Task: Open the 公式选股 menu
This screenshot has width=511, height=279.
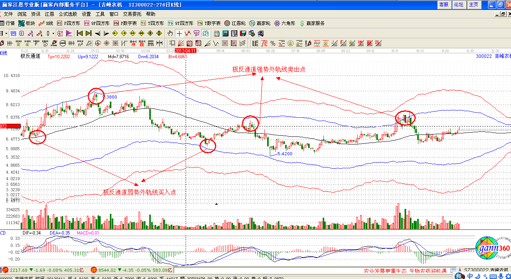Action: (x=68, y=14)
